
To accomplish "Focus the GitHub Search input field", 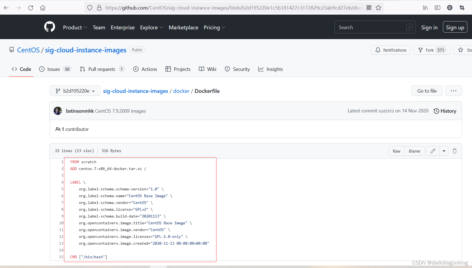I will pos(375,27).
